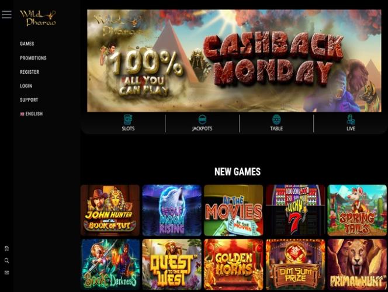
Task: Launch John Hunter Book of Tut game
Action: pyautogui.click(x=110, y=210)
